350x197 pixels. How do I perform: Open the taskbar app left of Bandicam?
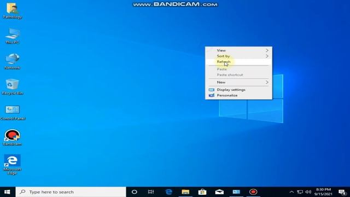click(x=236, y=192)
